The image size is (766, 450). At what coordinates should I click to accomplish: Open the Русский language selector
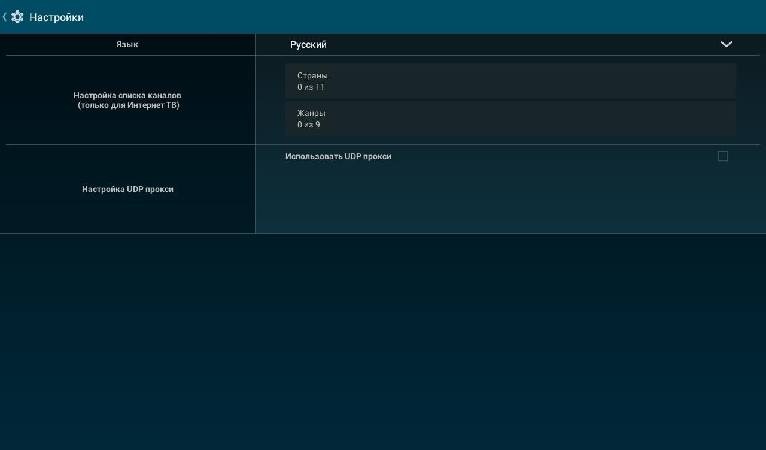[308, 45]
